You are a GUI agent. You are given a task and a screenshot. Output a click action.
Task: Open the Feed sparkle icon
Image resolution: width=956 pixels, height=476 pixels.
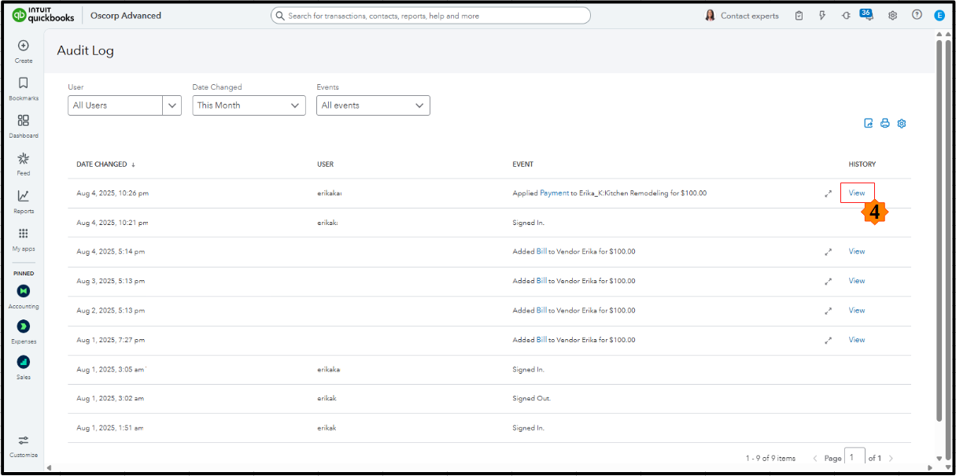pyautogui.click(x=24, y=159)
